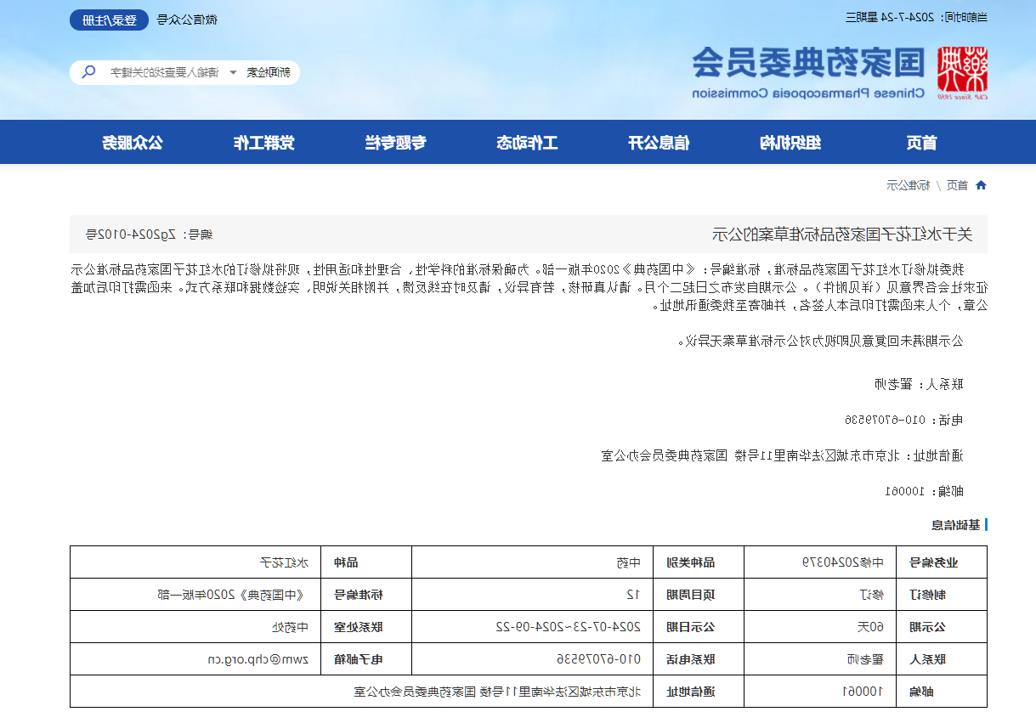Click the dropdown arrow next to 新闻检索
This screenshot has height=723, width=1036.
[x=233, y=72]
